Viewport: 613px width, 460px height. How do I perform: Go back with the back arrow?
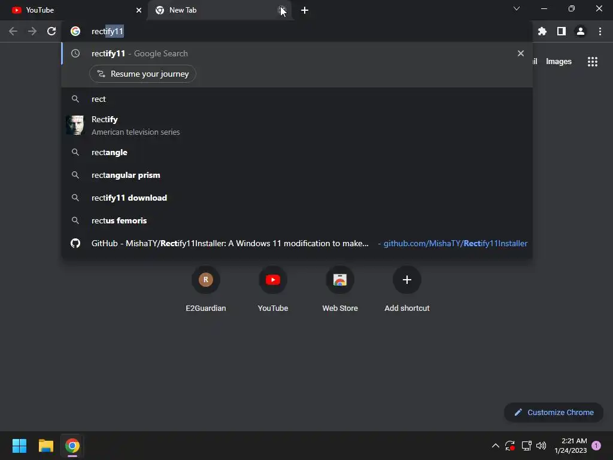click(13, 31)
